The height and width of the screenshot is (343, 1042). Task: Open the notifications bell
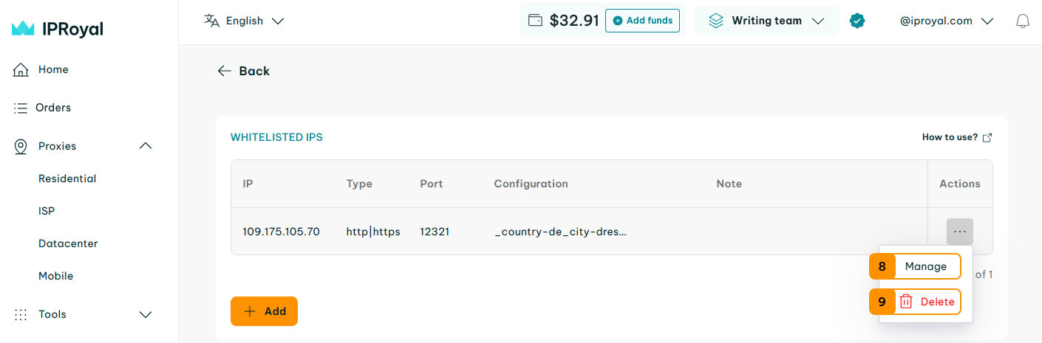(1023, 21)
